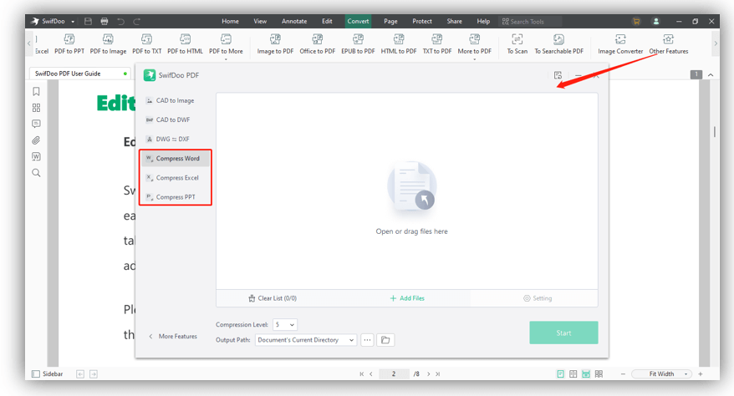Jump to the last page
Viewport: 734px width, 396px height.
click(438, 374)
